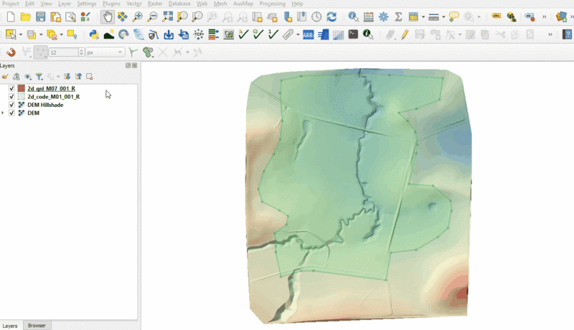Click the Save Project floppy disk icon
Image resolution: width=574 pixels, height=330 pixels.
point(40,16)
